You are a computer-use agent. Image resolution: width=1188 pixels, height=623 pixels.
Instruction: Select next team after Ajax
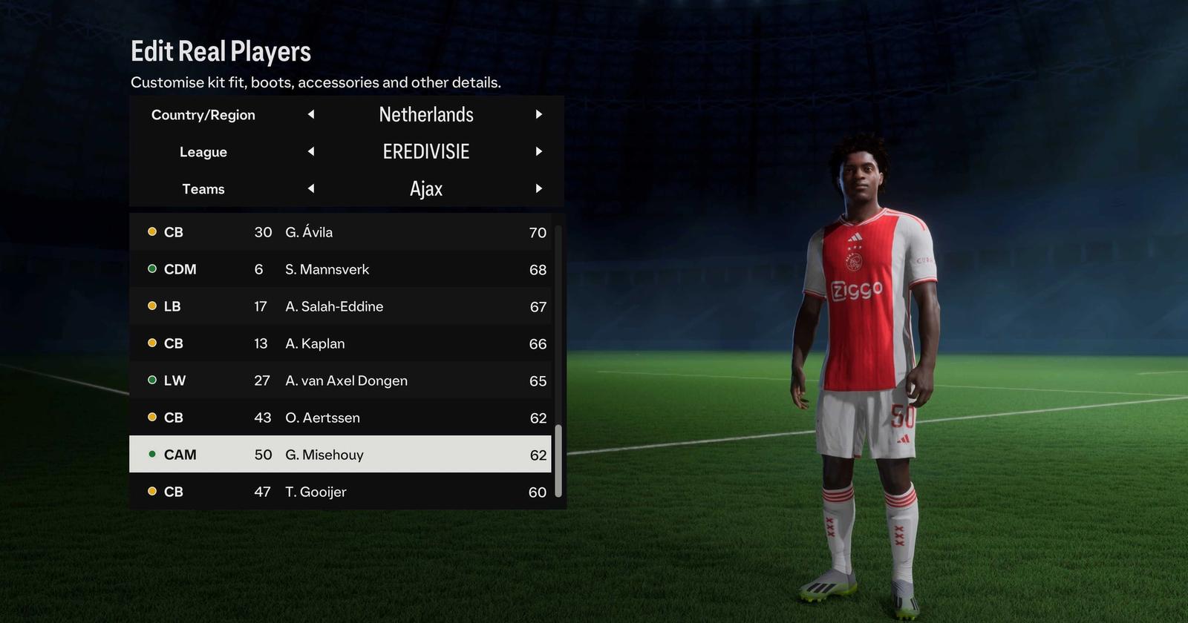pyautogui.click(x=539, y=188)
